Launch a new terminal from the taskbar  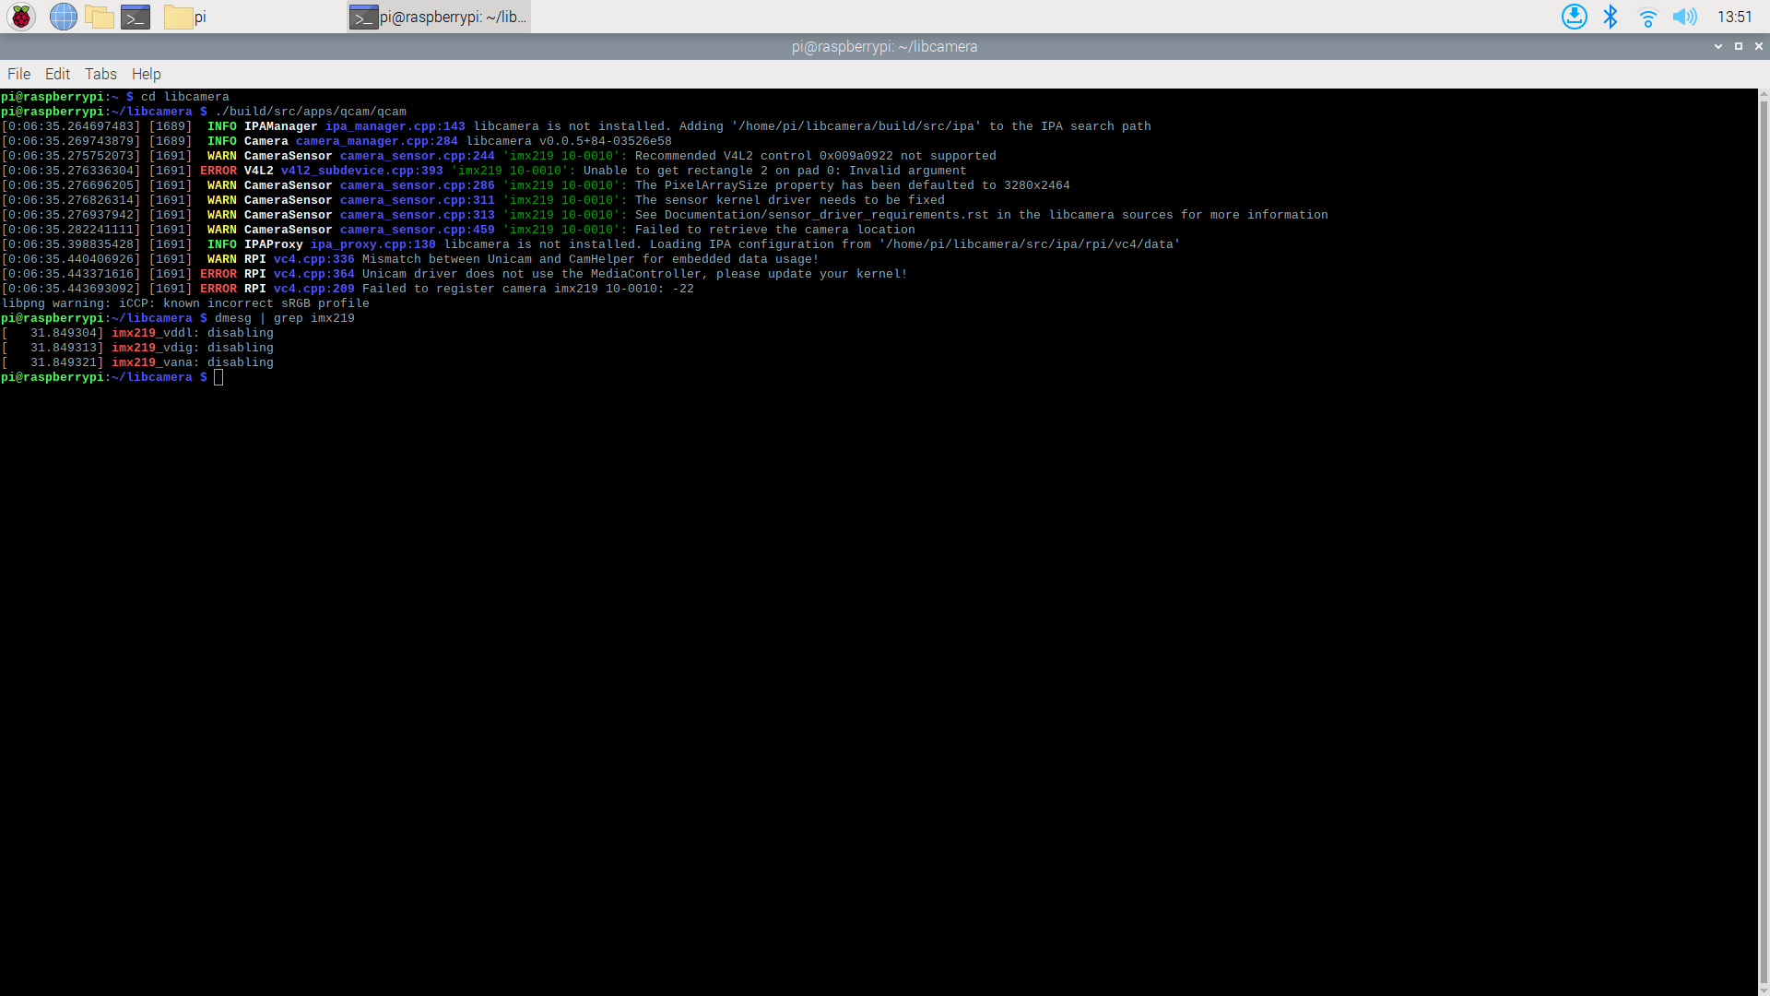135,16
